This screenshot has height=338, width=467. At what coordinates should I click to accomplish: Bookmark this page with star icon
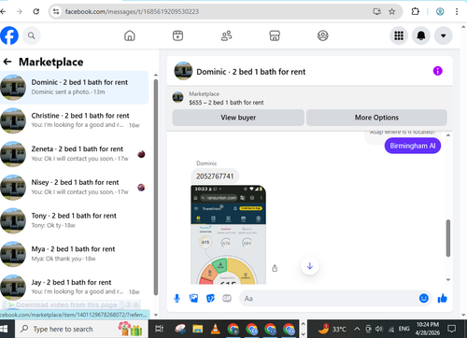coord(391,11)
